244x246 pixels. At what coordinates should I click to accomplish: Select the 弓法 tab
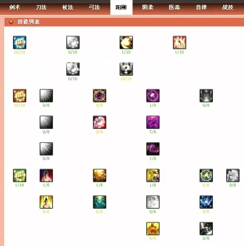pyautogui.click(x=95, y=7)
